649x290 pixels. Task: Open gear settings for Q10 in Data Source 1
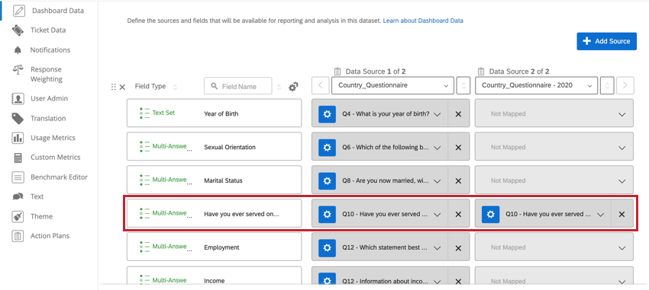tap(327, 214)
